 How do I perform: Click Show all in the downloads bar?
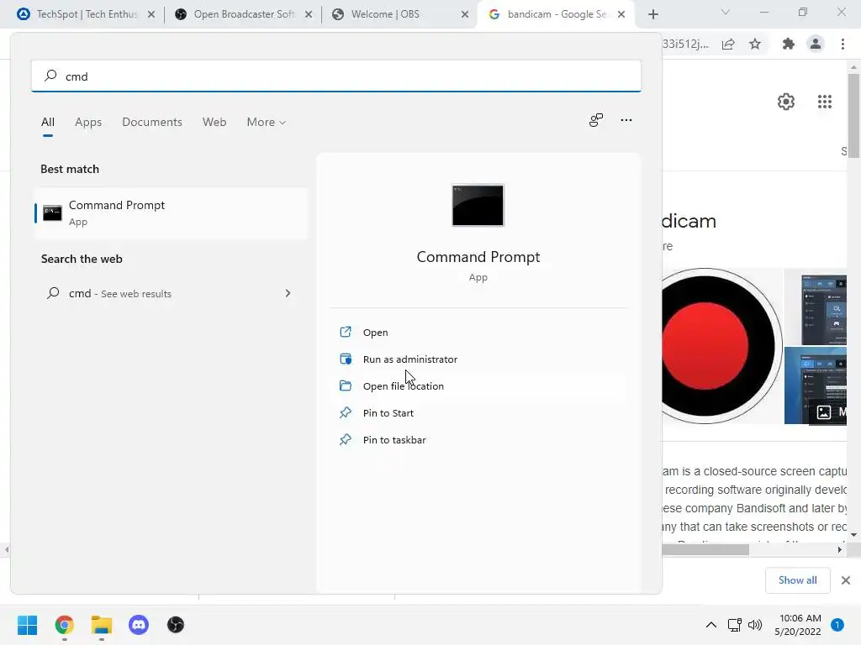point(797,579)
